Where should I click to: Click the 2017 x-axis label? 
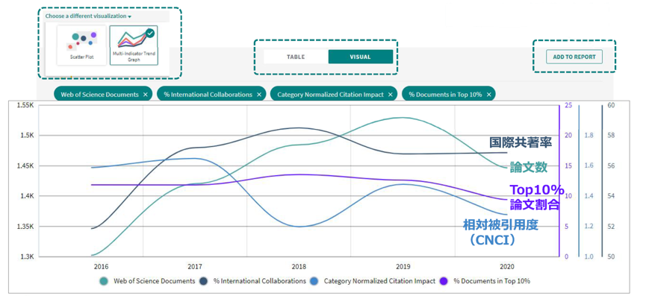coord(195,266)
